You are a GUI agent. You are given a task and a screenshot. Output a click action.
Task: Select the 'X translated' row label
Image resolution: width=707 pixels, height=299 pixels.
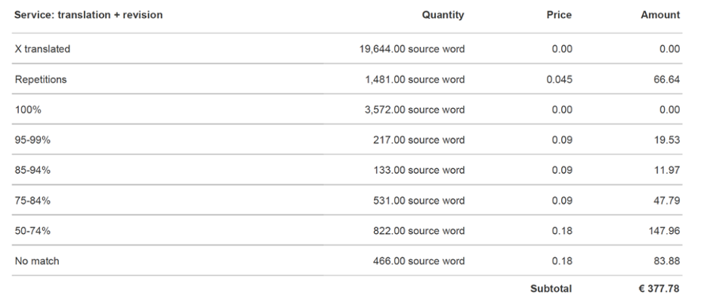[42, 49]
